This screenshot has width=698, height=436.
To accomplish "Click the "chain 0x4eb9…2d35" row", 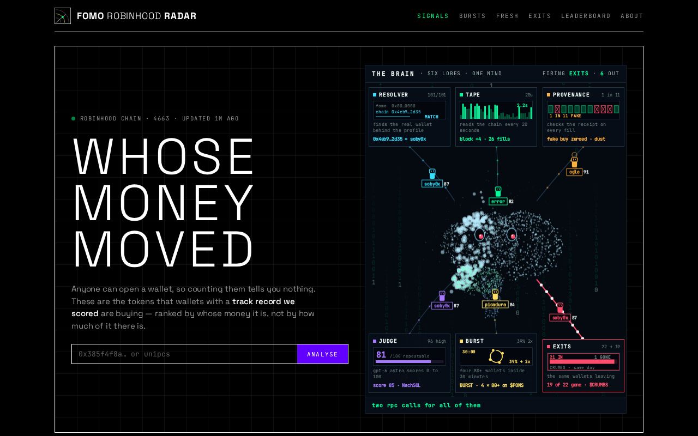I will pyautogui.click(x=399, y=112).
